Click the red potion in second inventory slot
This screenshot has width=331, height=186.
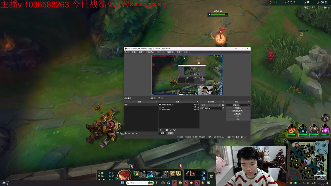click(x=193, y=173)
